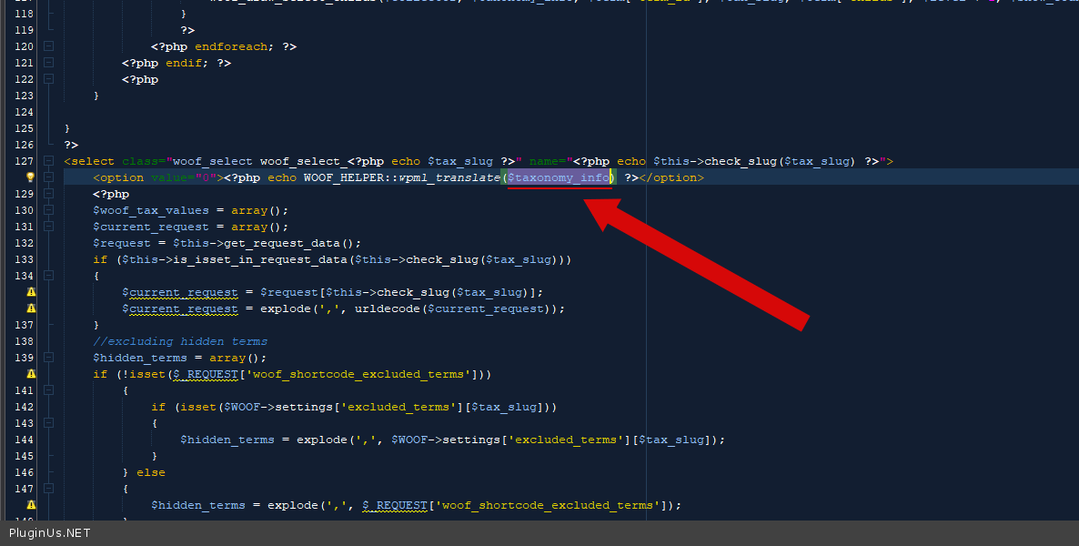Click warning icon on the $request[$this->check_slug line
The width and height of the screenshot is (1079, 546).
click(x=31, y=292)
